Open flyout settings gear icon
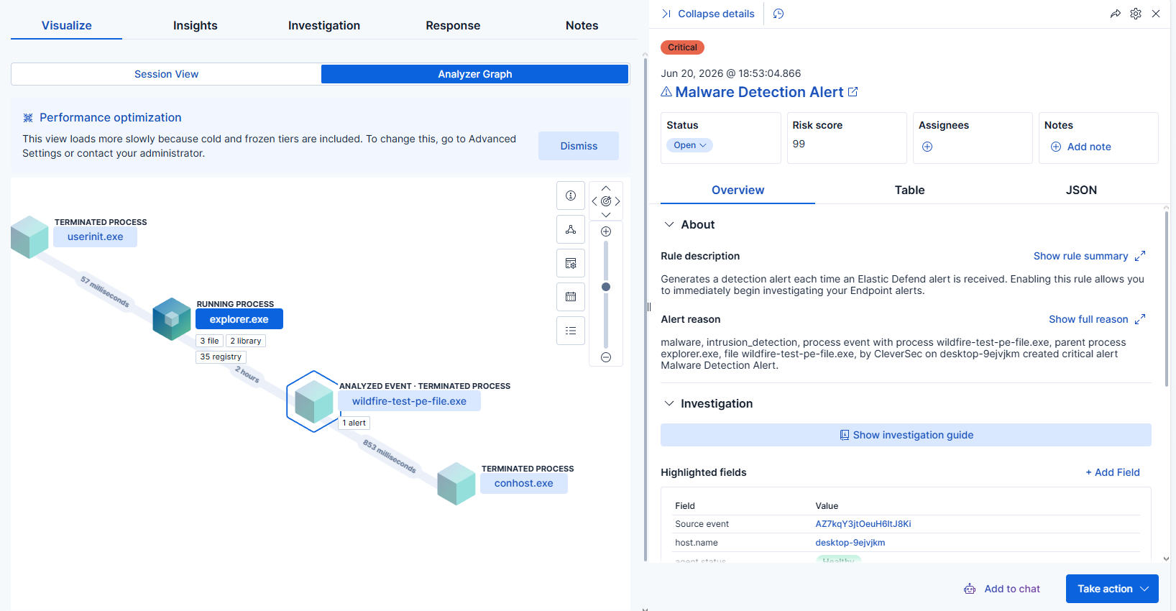Image resolution: width=1176 pixels, height=611 pixels. click(x=1136, y=14)
